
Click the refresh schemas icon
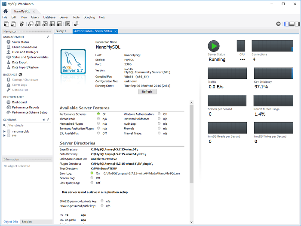pyautogui.click(x=44, y=120)
